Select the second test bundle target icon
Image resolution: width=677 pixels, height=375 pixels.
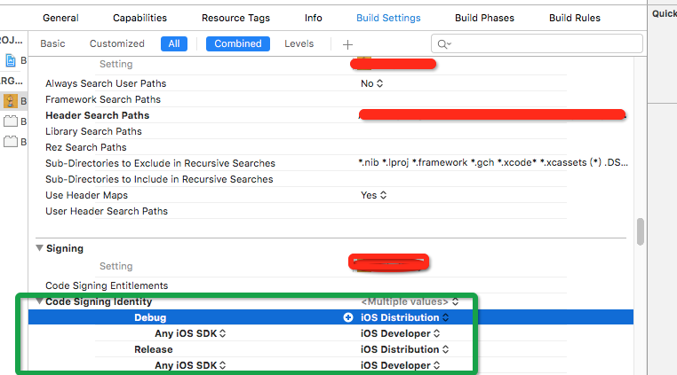click(11, 141)
